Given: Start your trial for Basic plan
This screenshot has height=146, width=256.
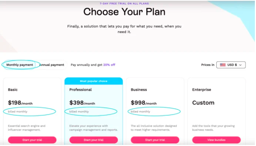Looking at the screenshot, I should coord(32,140).
